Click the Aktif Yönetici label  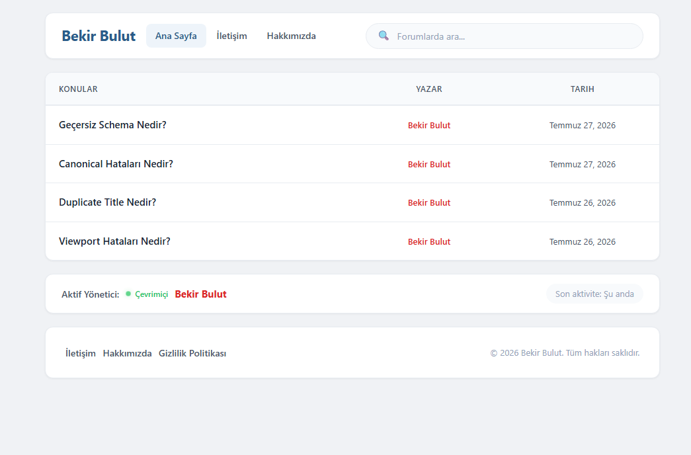tap(91, 294)
